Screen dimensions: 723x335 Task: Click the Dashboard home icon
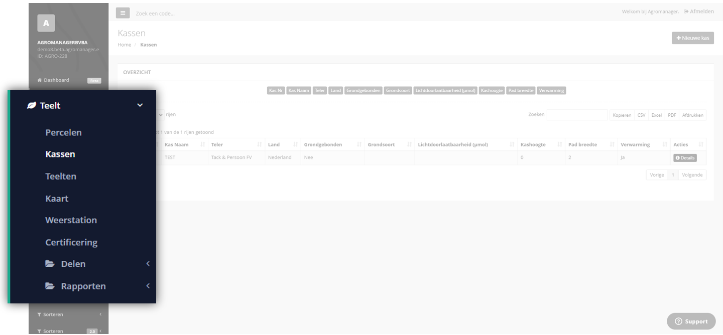pos(40,80)
